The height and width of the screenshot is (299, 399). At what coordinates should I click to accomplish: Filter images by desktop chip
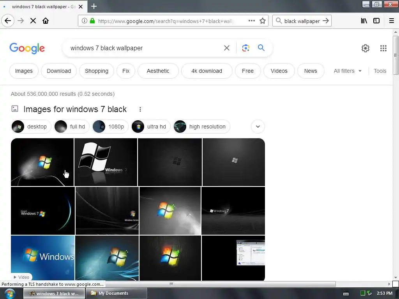click(x=31, y=127)
